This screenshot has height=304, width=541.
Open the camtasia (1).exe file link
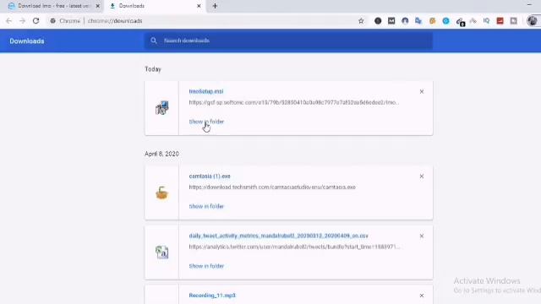pos(210,176)
